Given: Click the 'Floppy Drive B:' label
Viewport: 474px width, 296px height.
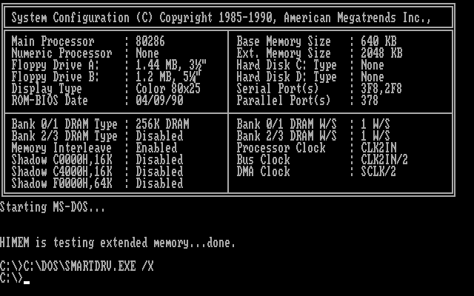Looking at the screenshot, I should (x=56, y=77).
